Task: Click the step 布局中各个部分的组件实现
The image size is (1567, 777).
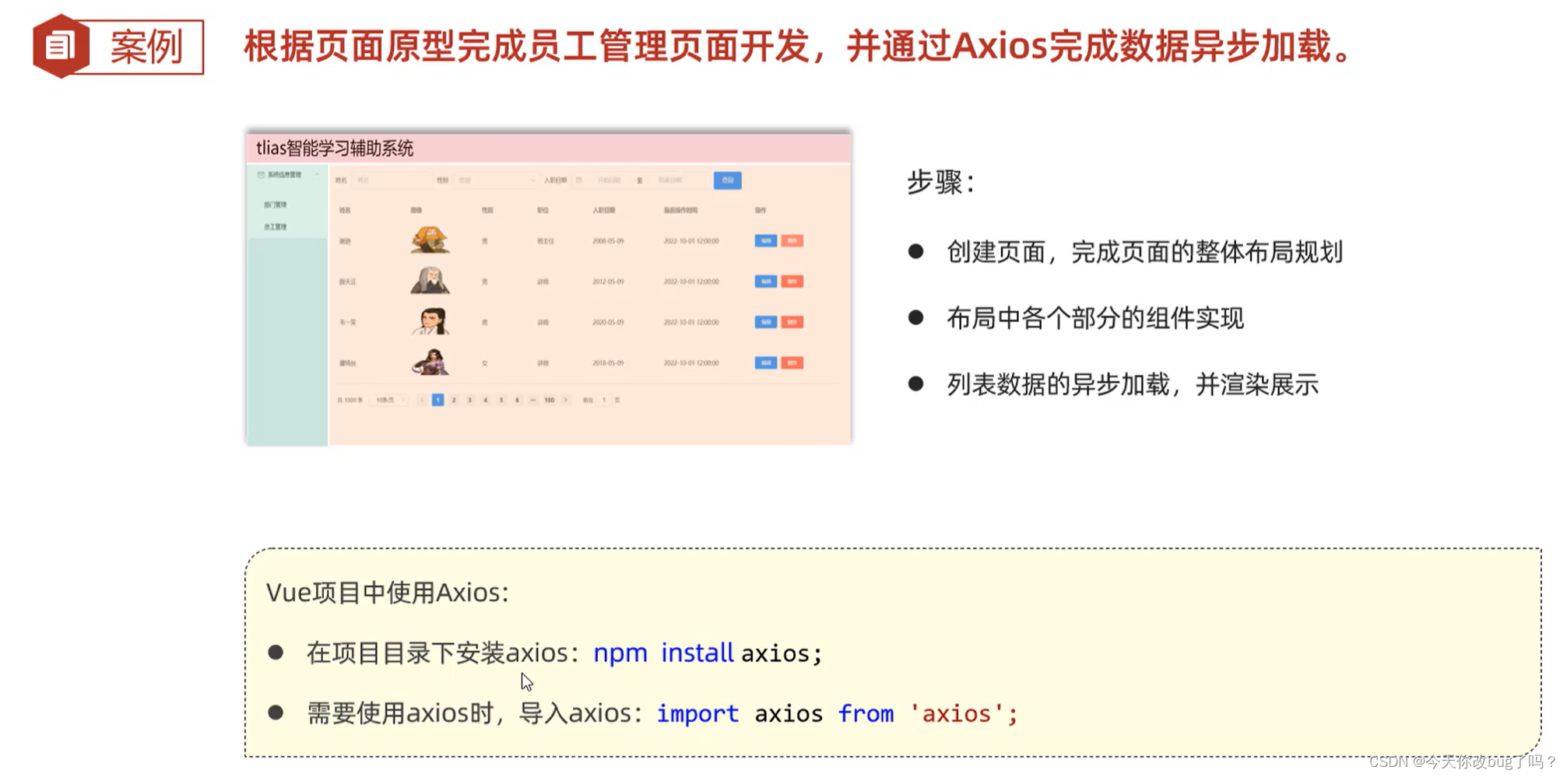Action: [1095, 318]
